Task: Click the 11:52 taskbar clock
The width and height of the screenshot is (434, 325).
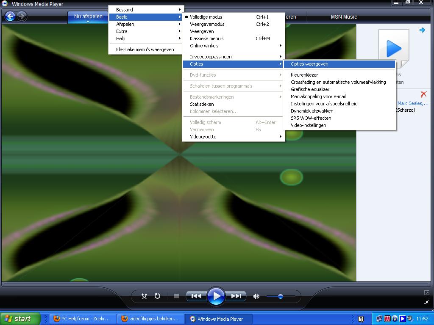Action: tap(422, 319)
